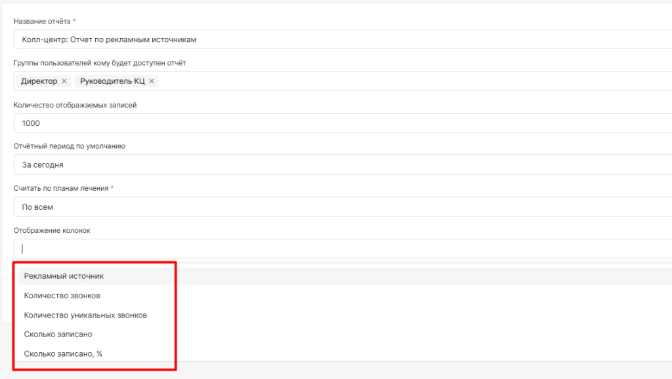672x379 pixels.
Task: Focus the user groups field's empty area
Action: [x=394, y=81]
